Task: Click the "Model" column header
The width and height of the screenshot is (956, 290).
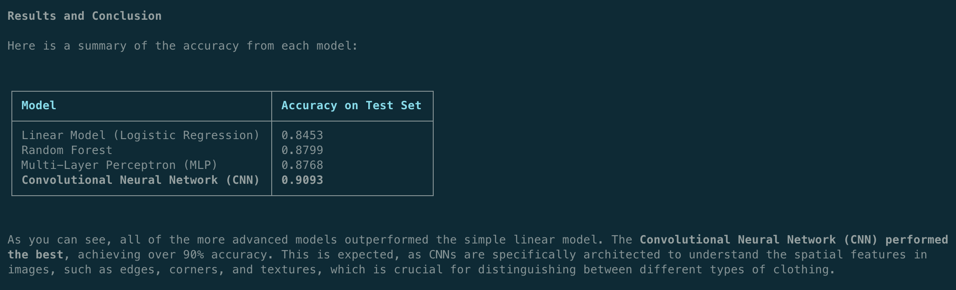Action: point(39,106)
